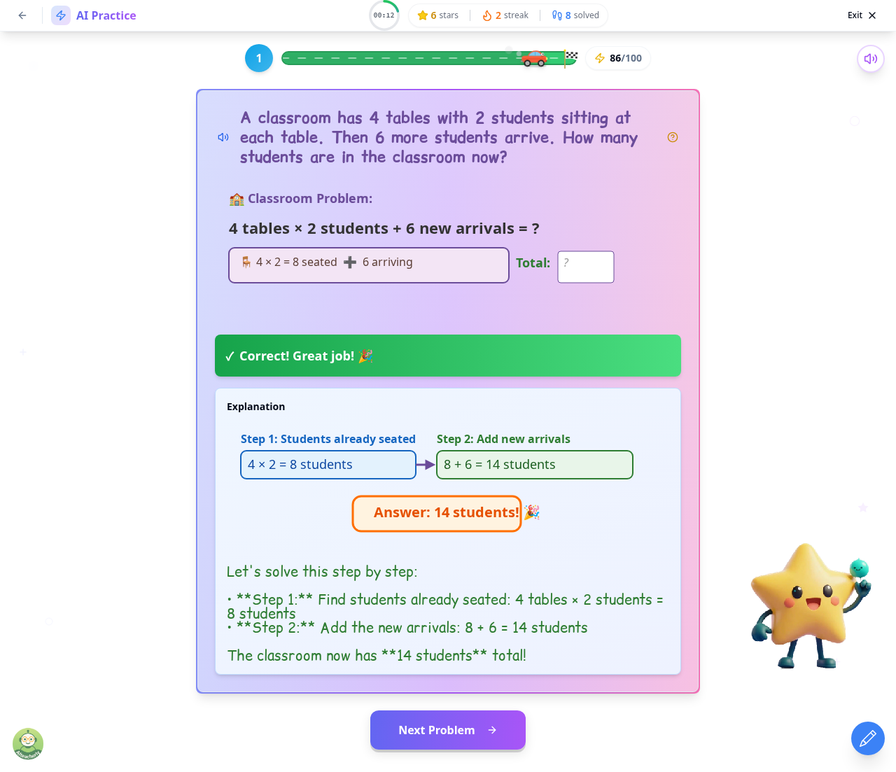Image resolution: width=896 pixels, height=772 pixels.
Task: Click the AI Practice lightning logo icon
Action: [x=61, y=15]
